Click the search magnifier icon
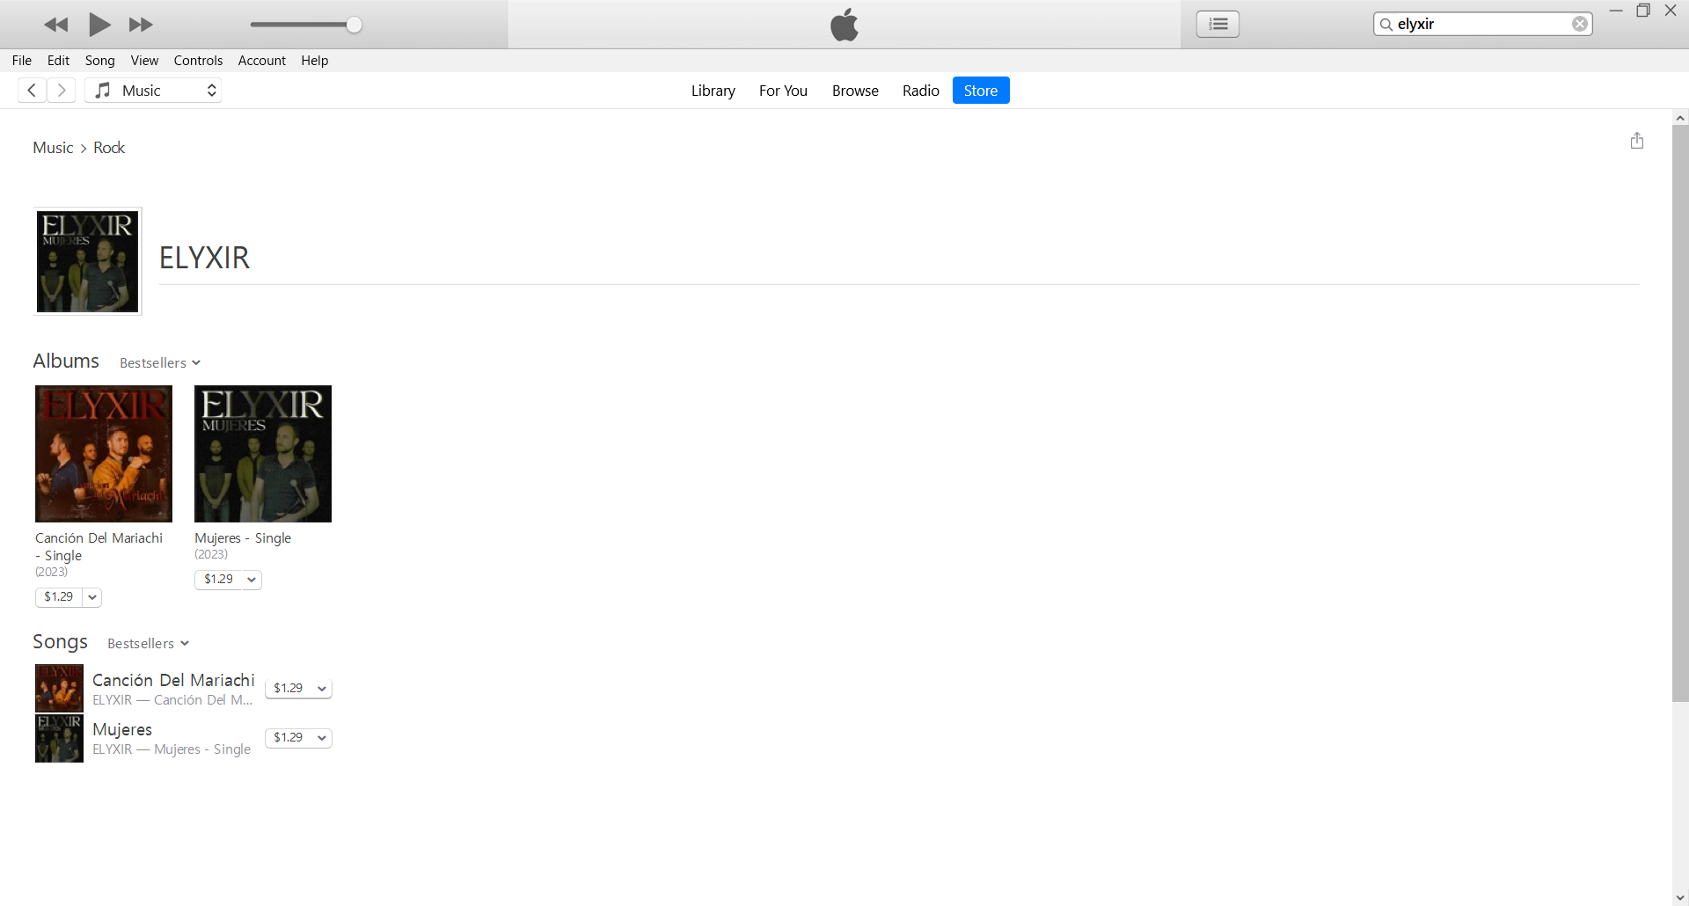This screenshot has width=1689, height=906. pyautogui.click(x=1386, y=25)
